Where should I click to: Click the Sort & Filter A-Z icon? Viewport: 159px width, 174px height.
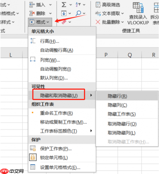78,5
